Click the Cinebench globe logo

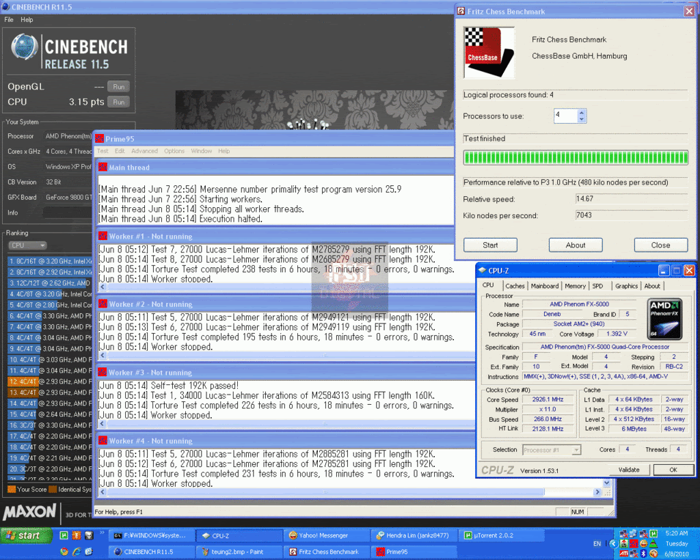tap(24, 46)
